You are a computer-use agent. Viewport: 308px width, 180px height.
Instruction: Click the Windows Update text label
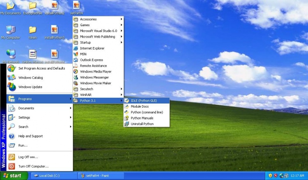pos(30,87)
